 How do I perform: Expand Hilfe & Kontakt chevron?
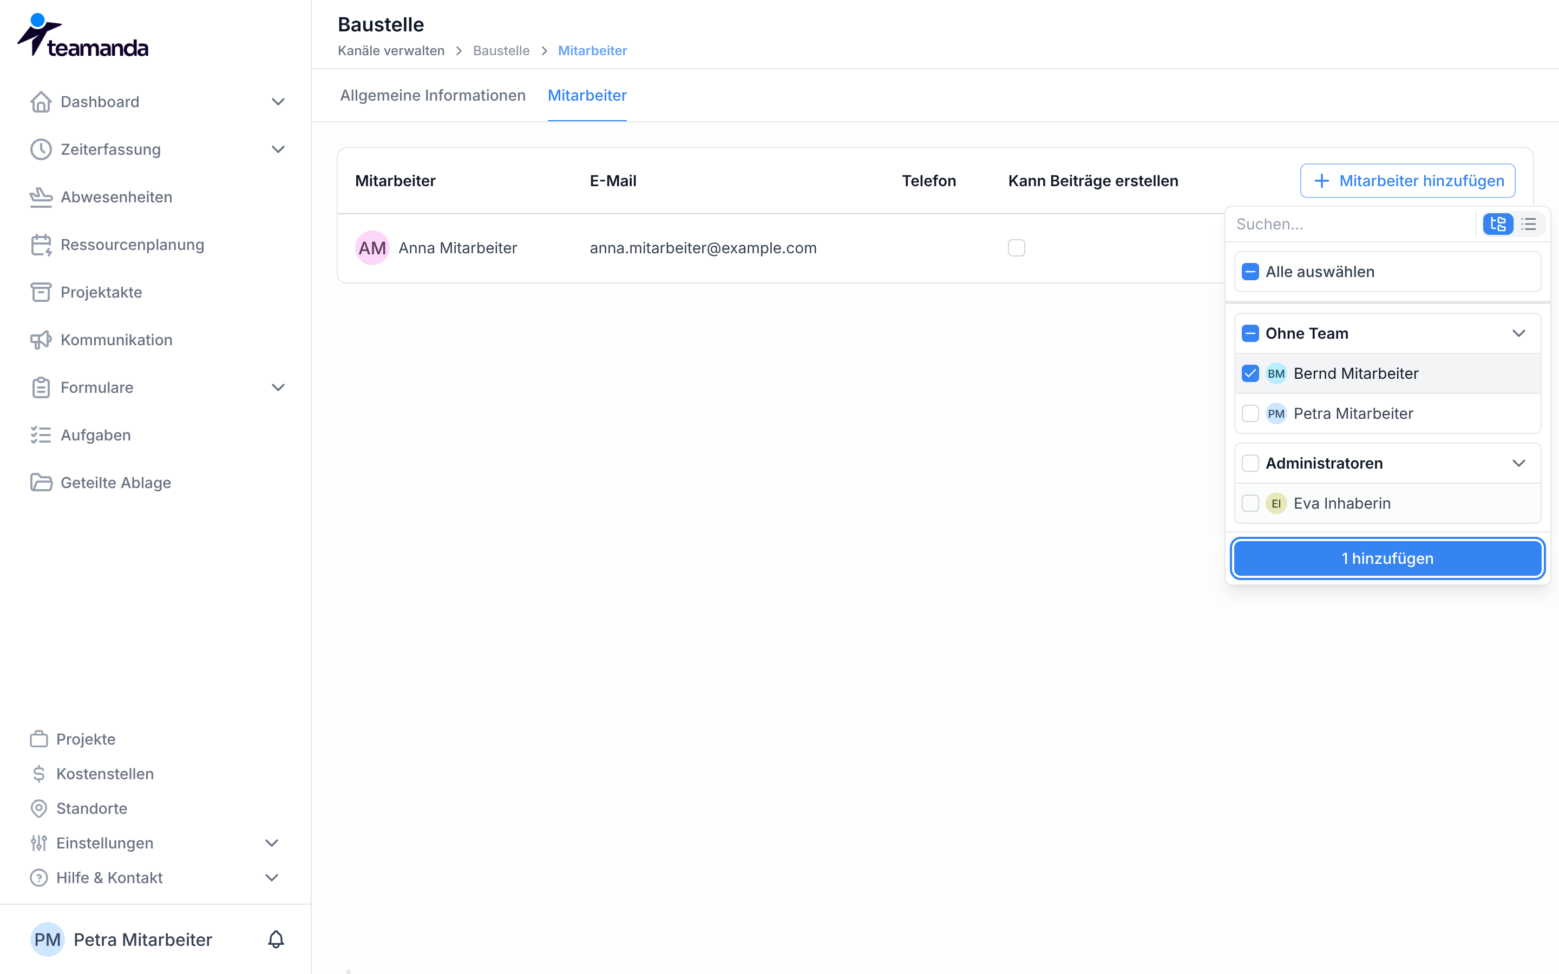pyautogui.click(x=272, y=878)
